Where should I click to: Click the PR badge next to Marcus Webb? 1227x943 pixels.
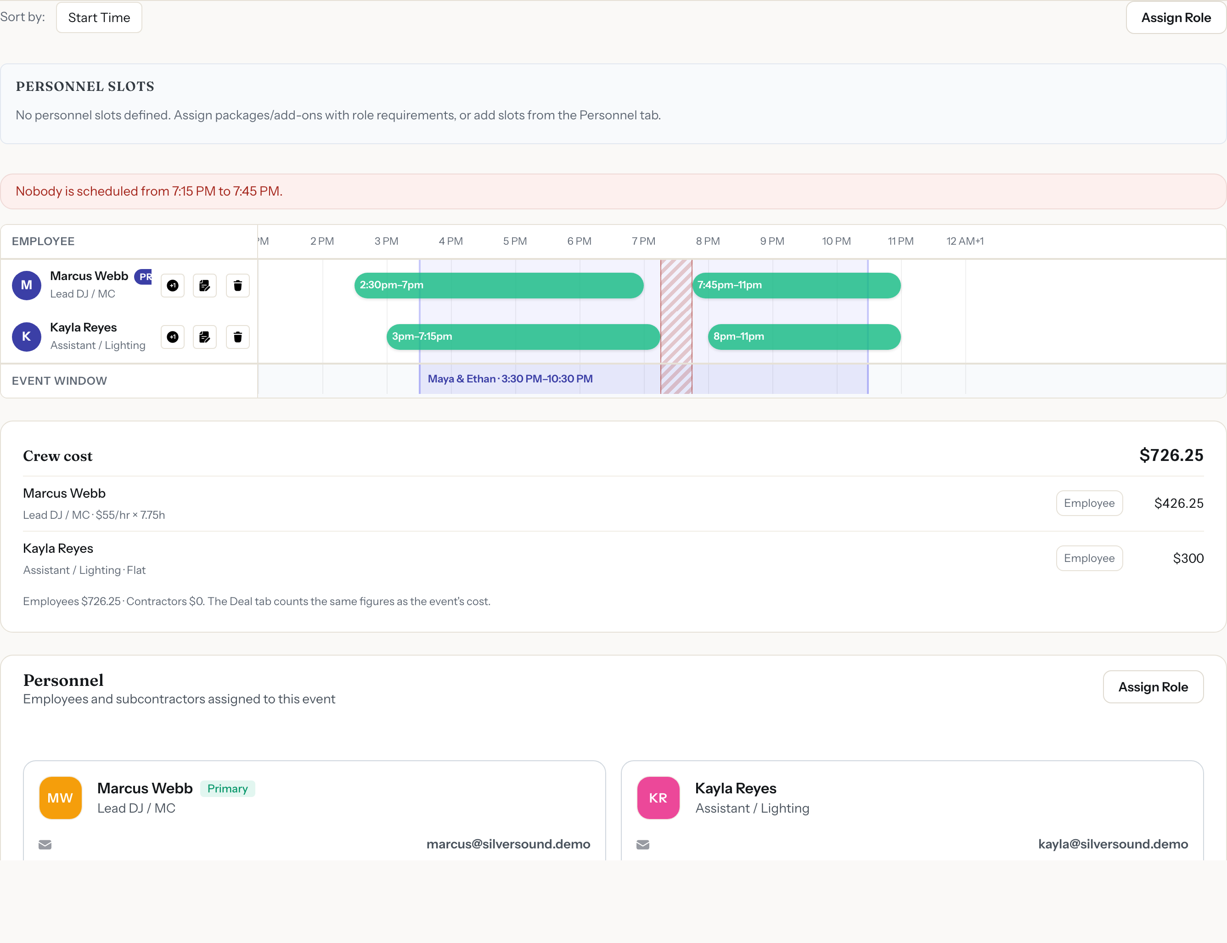coord(144,276)
